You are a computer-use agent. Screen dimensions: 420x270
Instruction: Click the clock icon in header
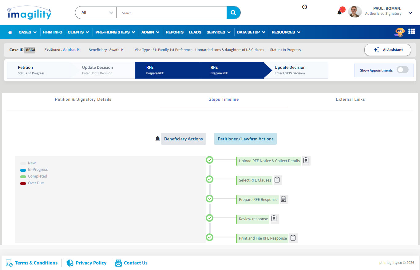click(x=304, y=7)
